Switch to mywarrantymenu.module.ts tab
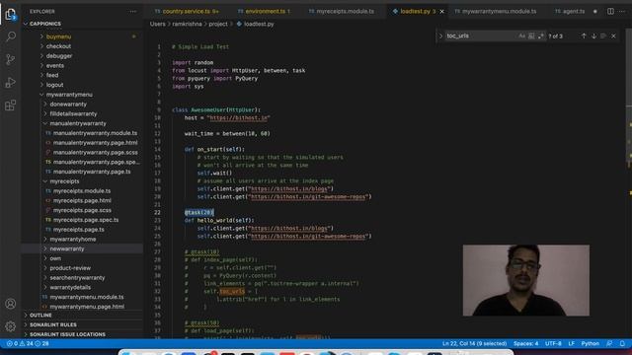 coord(496,11)
